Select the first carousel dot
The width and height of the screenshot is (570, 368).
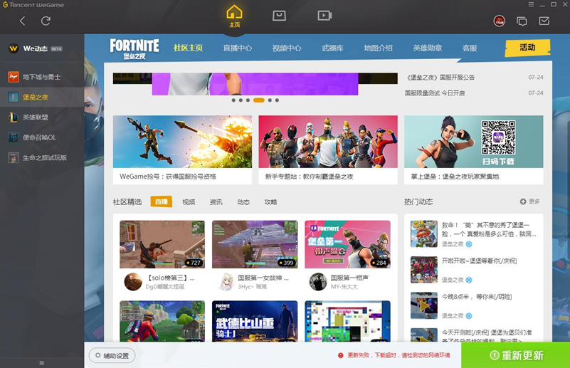(233, 100)
